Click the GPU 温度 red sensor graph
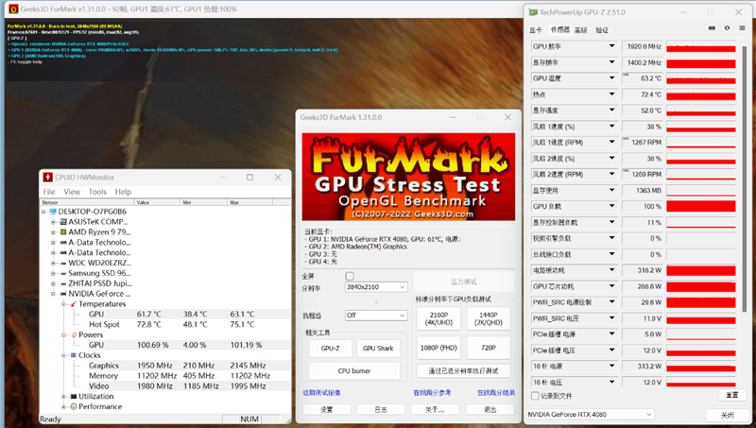The width and height of the screenshot is (756, 428). point(701,78)
